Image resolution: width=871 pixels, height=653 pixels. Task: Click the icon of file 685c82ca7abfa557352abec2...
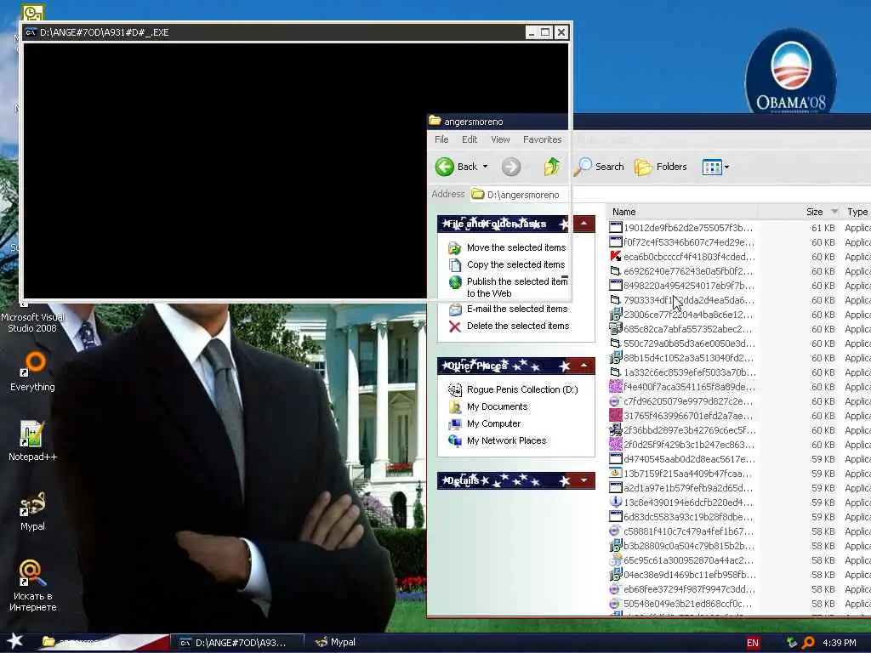616,329
